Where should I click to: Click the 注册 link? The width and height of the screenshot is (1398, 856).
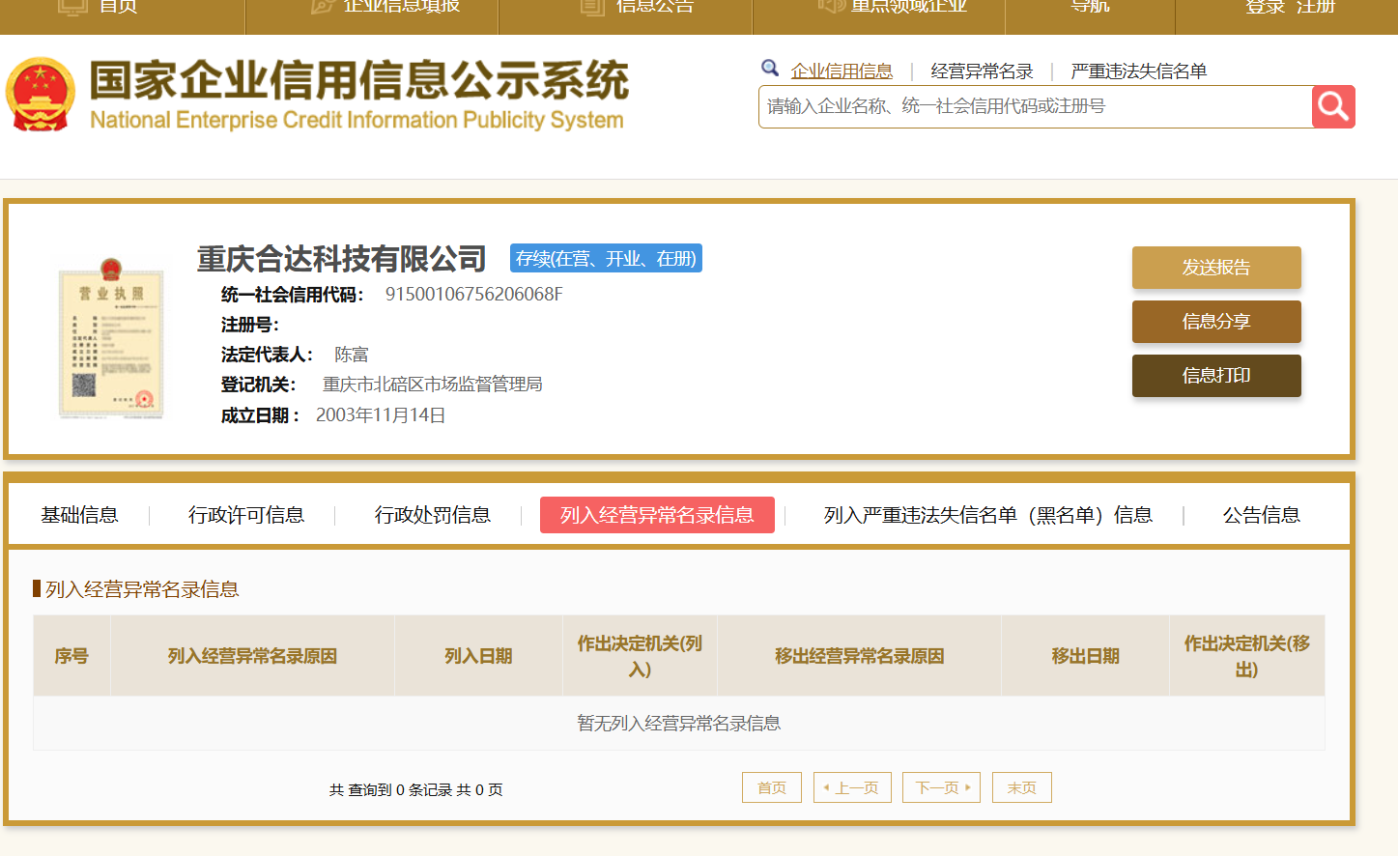[1315, 8]
